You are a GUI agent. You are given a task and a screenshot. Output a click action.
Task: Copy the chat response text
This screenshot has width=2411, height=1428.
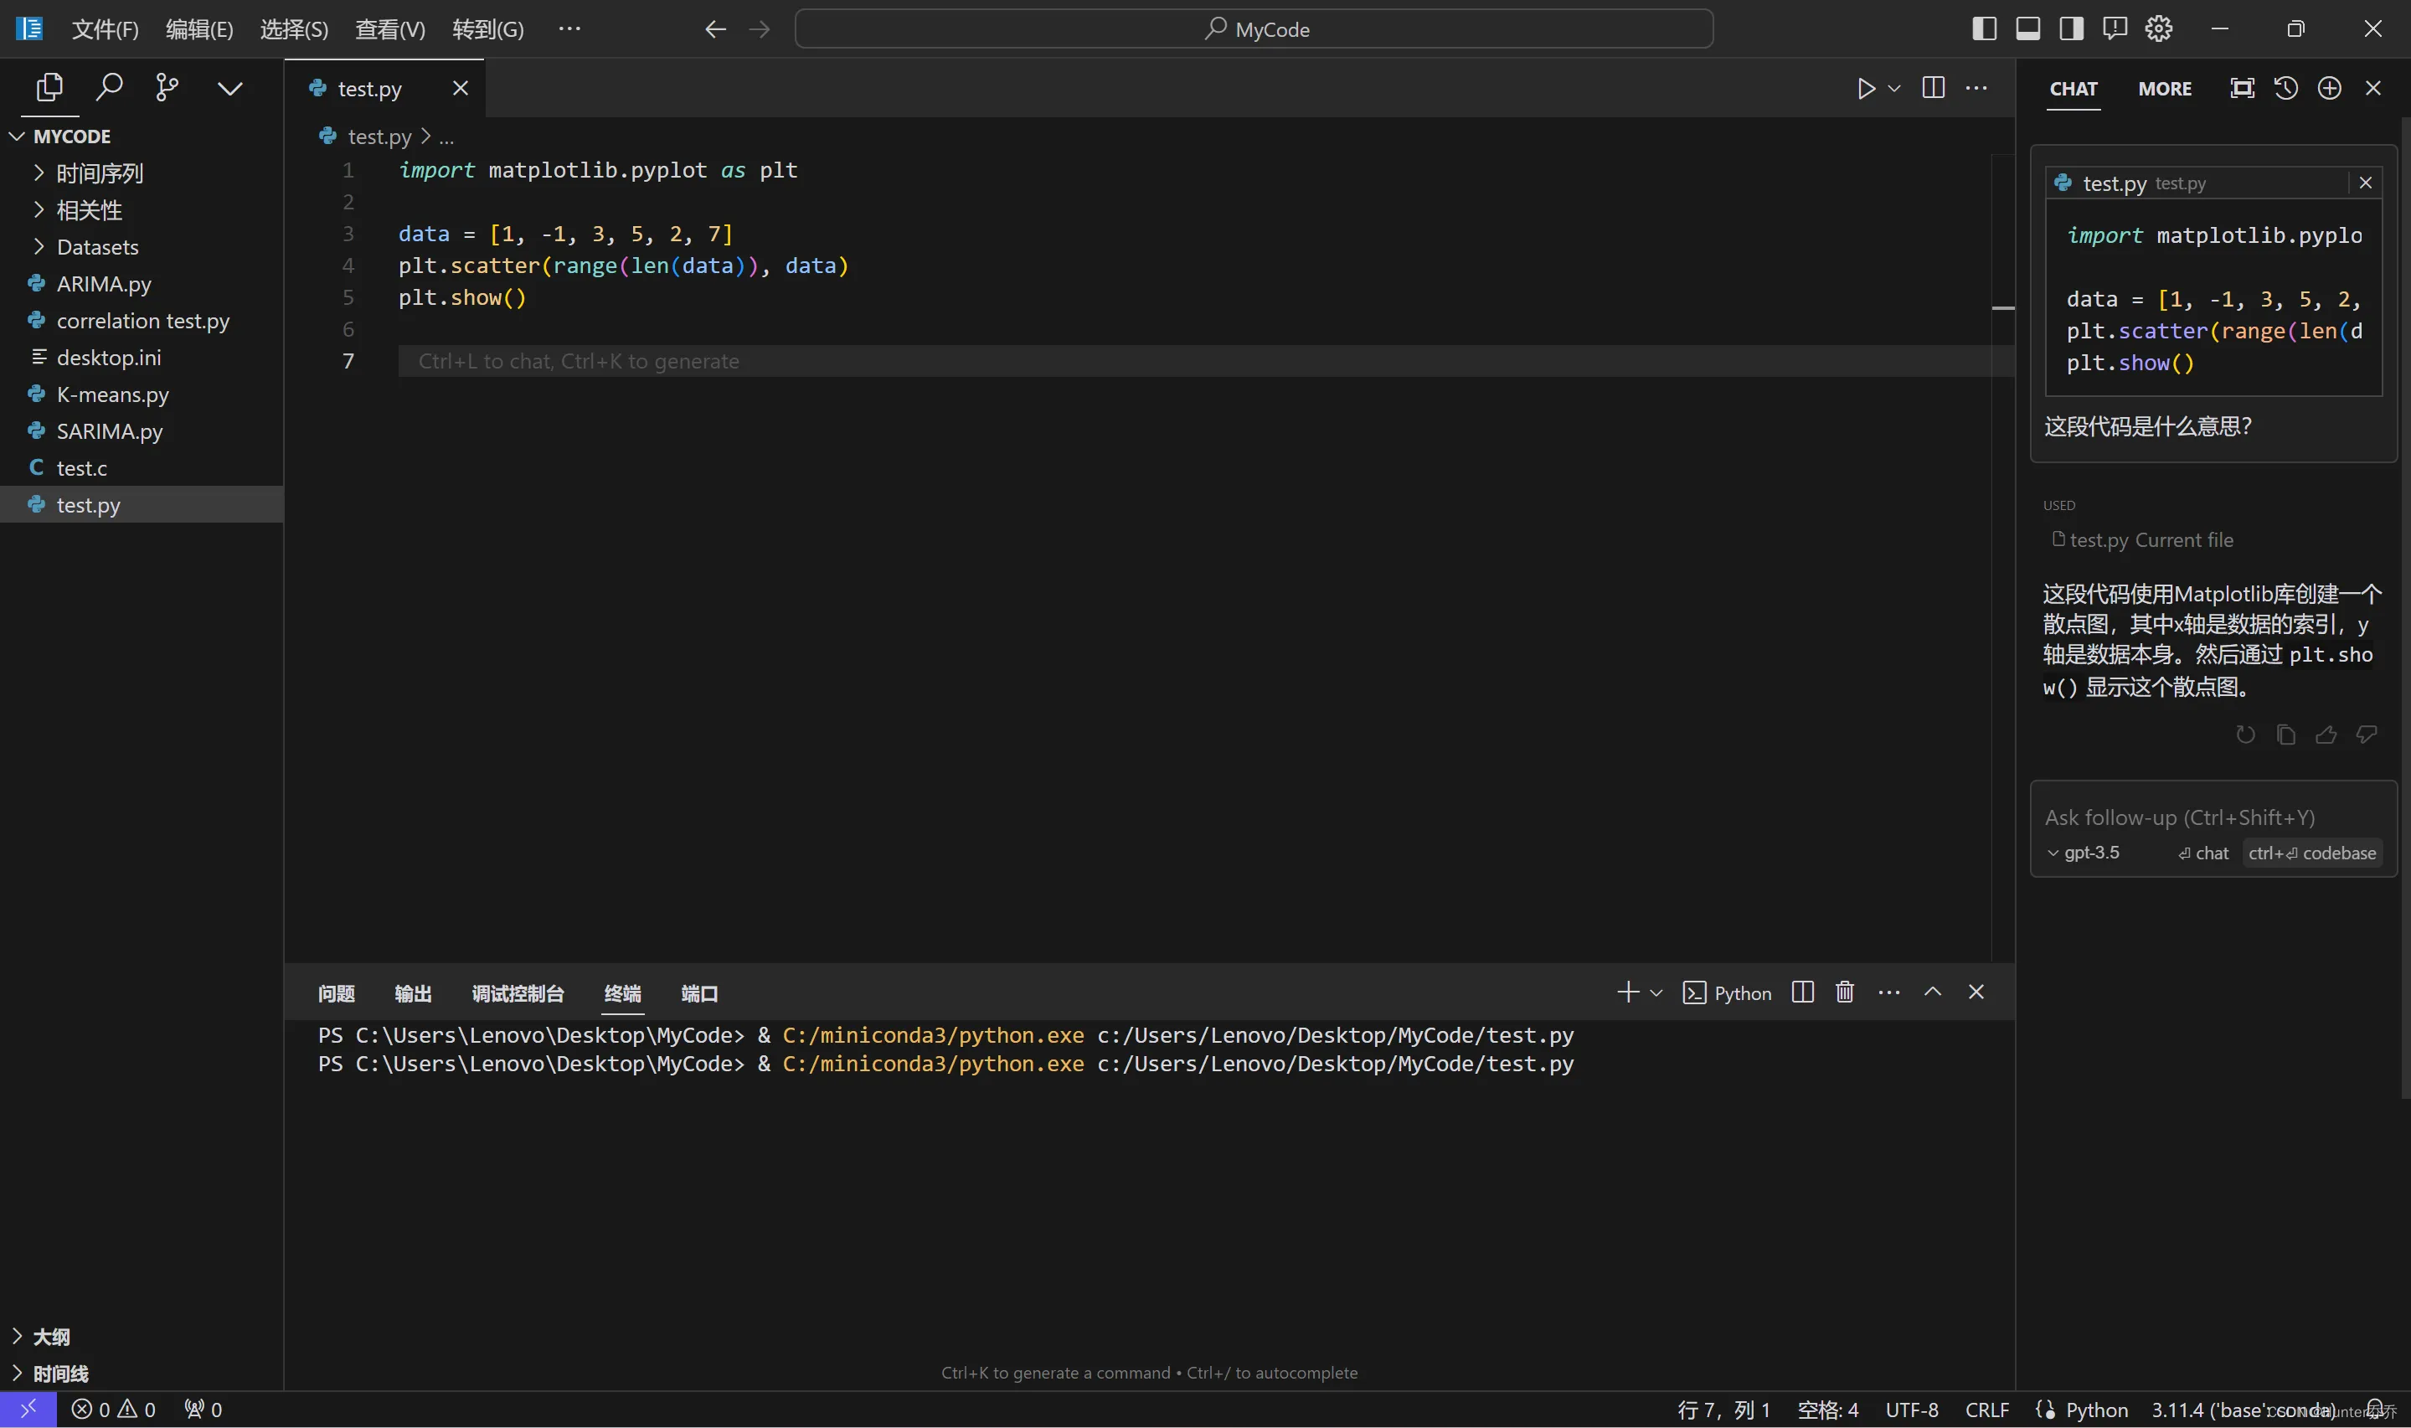[x=2286, y=735]
